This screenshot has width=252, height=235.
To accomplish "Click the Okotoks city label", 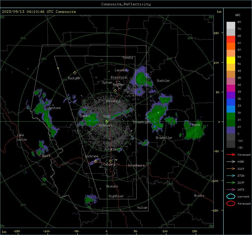I will click(x=112, y=186).
